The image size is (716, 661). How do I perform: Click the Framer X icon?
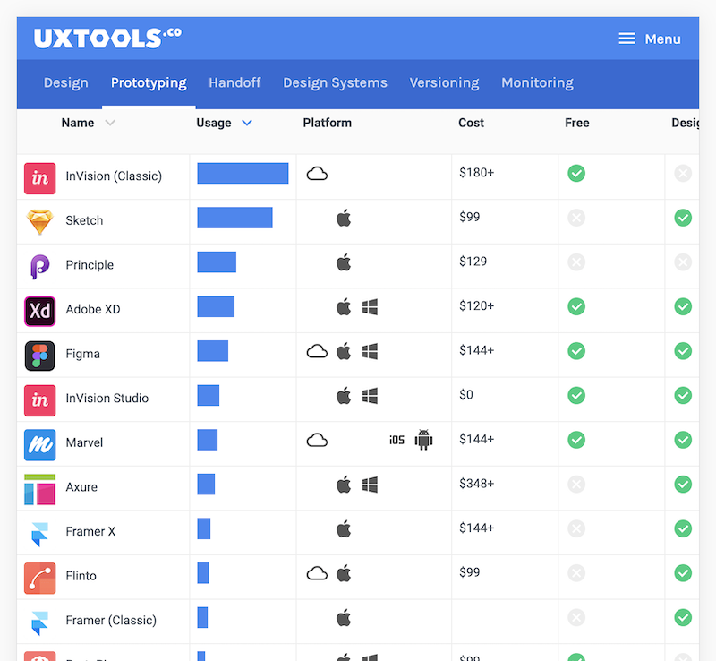39,534
